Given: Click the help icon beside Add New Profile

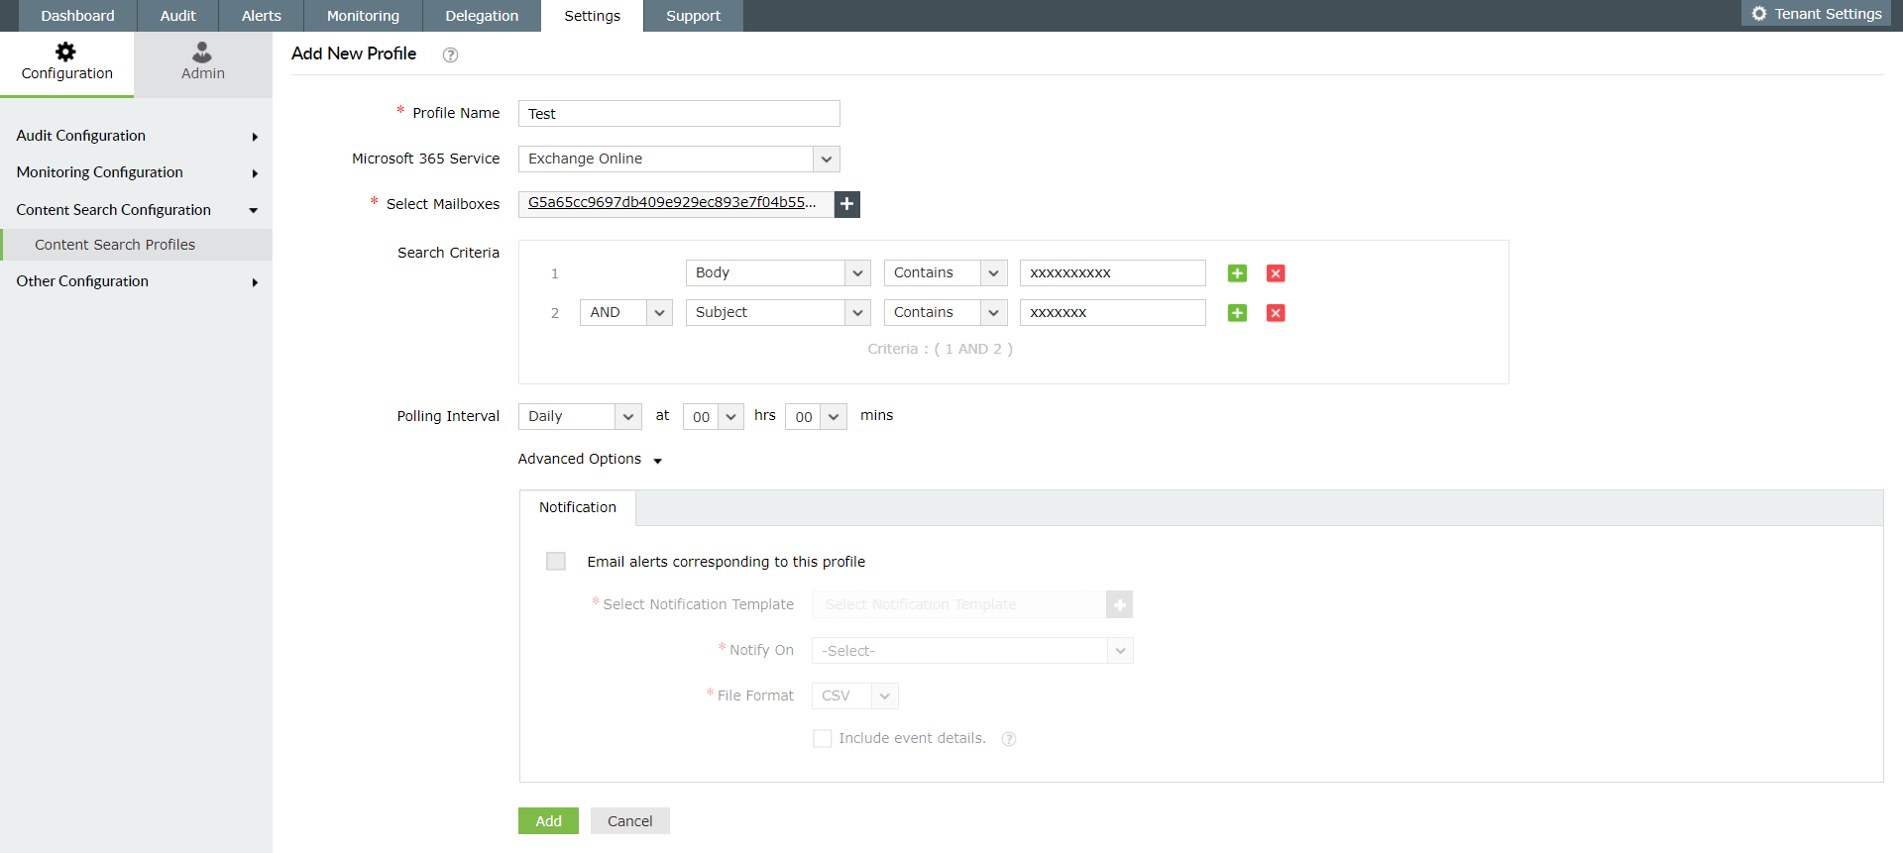Looking at the screenshot, I should (x=450, y=54).
